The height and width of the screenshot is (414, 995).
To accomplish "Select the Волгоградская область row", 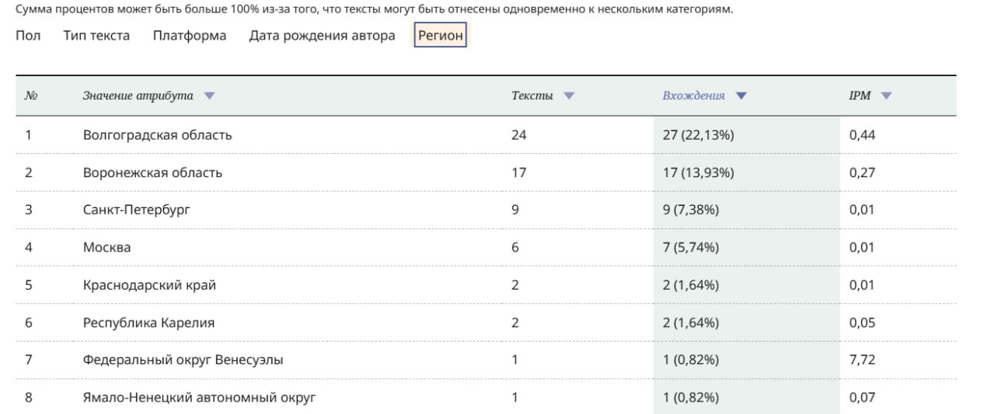I will coord(486,135).
